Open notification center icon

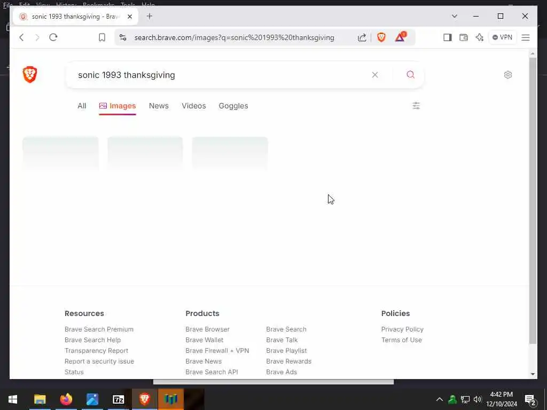tap(530, 400)
